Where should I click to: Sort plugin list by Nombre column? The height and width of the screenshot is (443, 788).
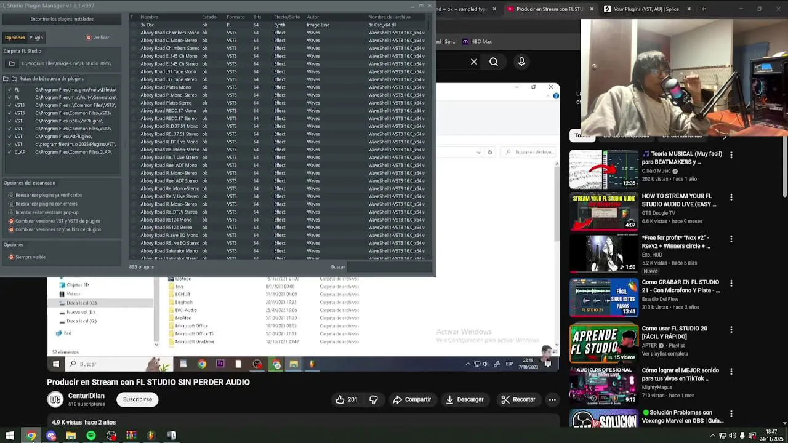pos(149,17)
